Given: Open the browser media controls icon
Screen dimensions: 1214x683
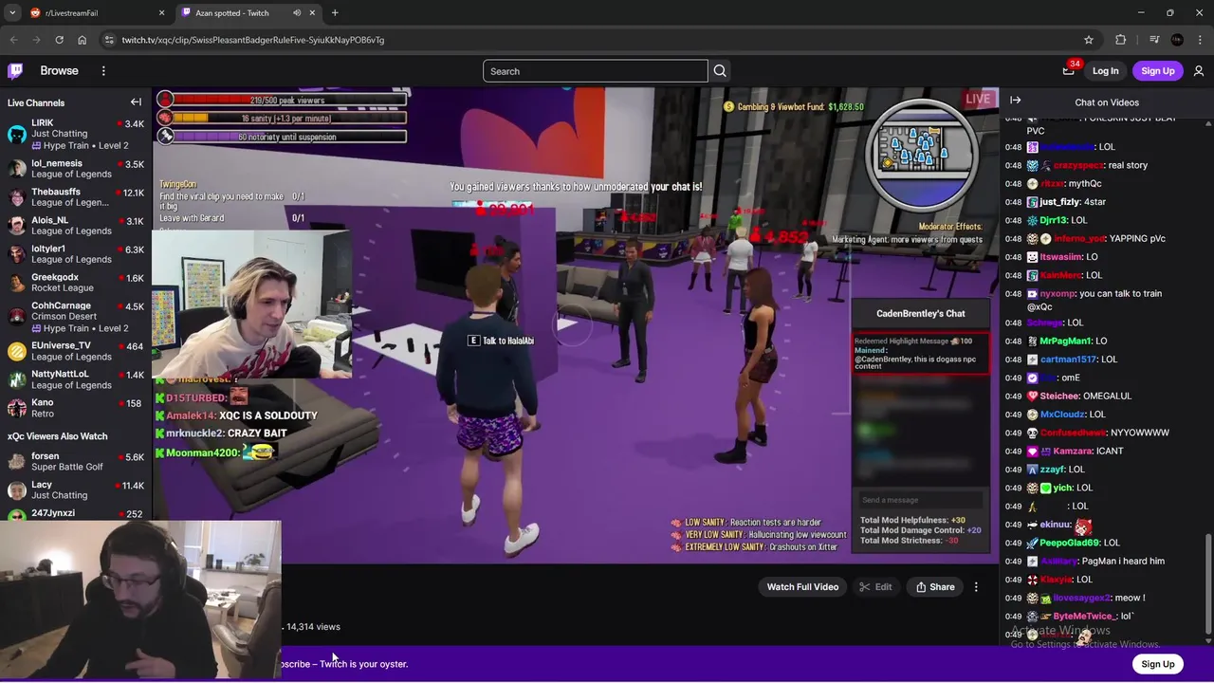Looking at the screenshot, I should pos(1153,40).
